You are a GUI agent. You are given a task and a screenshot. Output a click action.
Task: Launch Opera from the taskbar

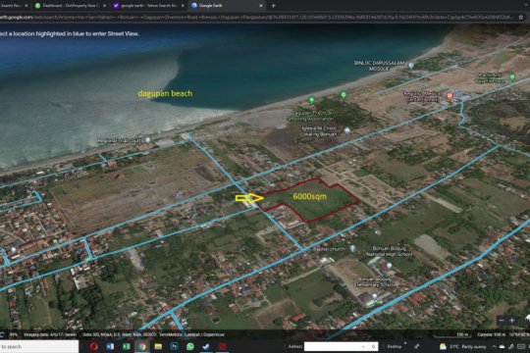tap(94, 346)
